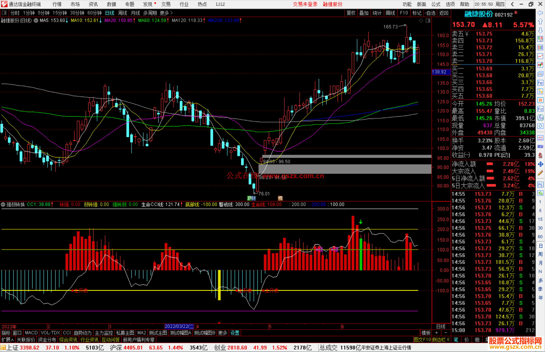Click the panel layout icon beside the diamond
This screenshot has height=352, width=545.
pyautogui.click(x=428, y=21)
